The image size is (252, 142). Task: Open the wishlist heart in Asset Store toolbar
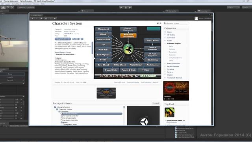point(55,19)
